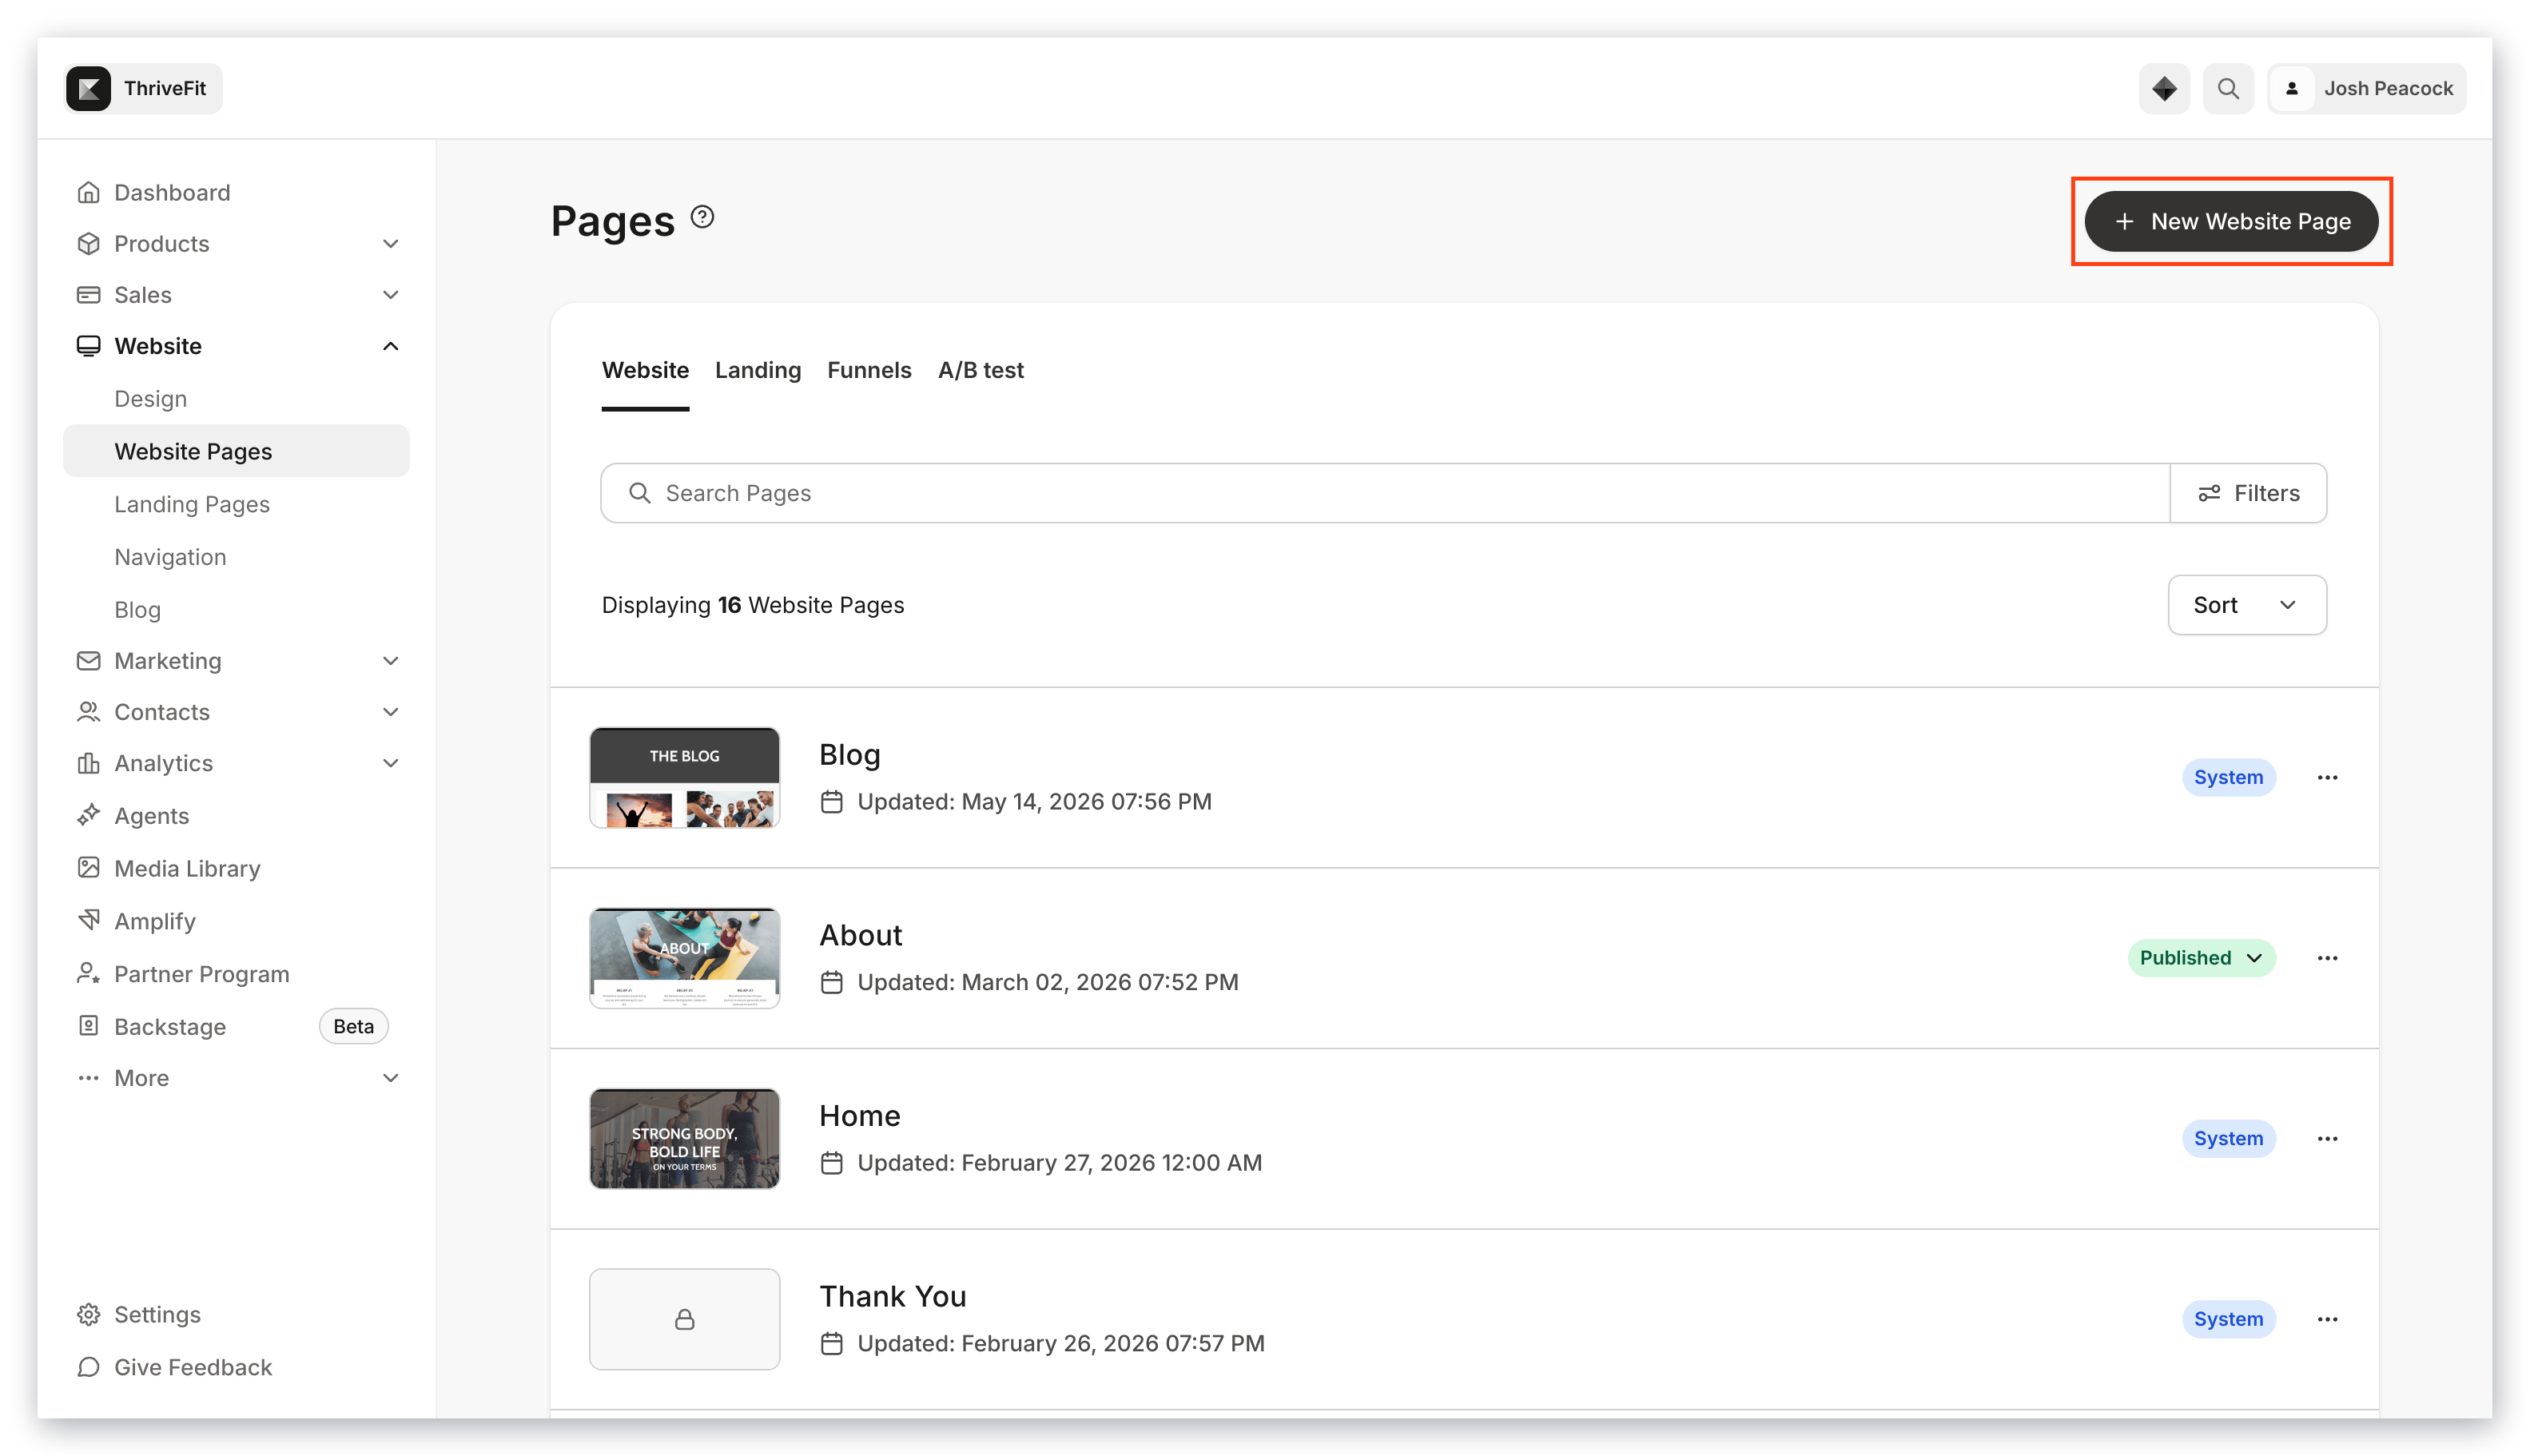Open the Filters button

pos(2248,493)
